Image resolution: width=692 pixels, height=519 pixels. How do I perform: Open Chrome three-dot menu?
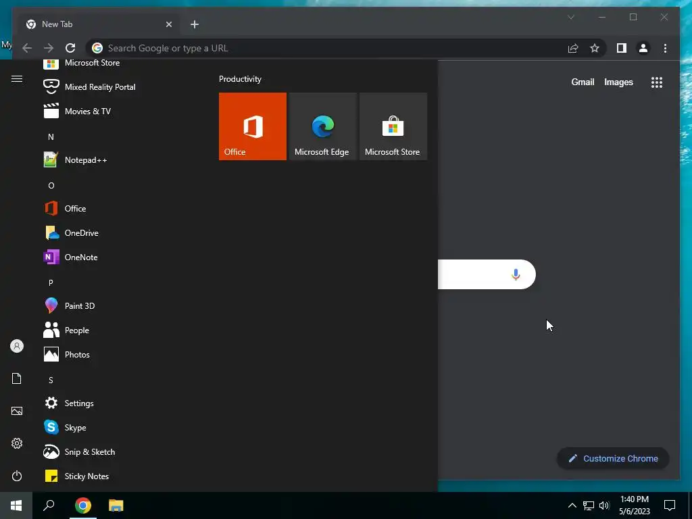click(665, 48)
